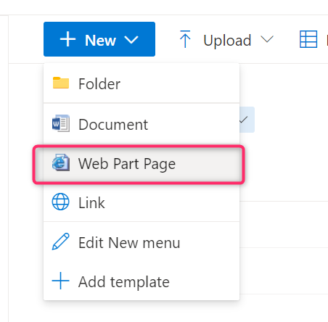Click the Upload arrow icon
The width and height of the screenshot is (328, 322).
pyautogui.click(x=185, y=39)
